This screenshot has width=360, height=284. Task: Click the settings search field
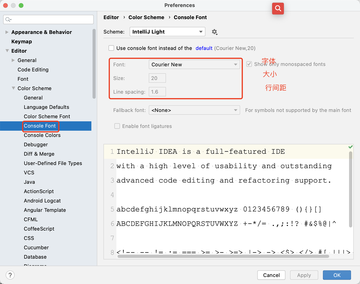coord(48,19)
